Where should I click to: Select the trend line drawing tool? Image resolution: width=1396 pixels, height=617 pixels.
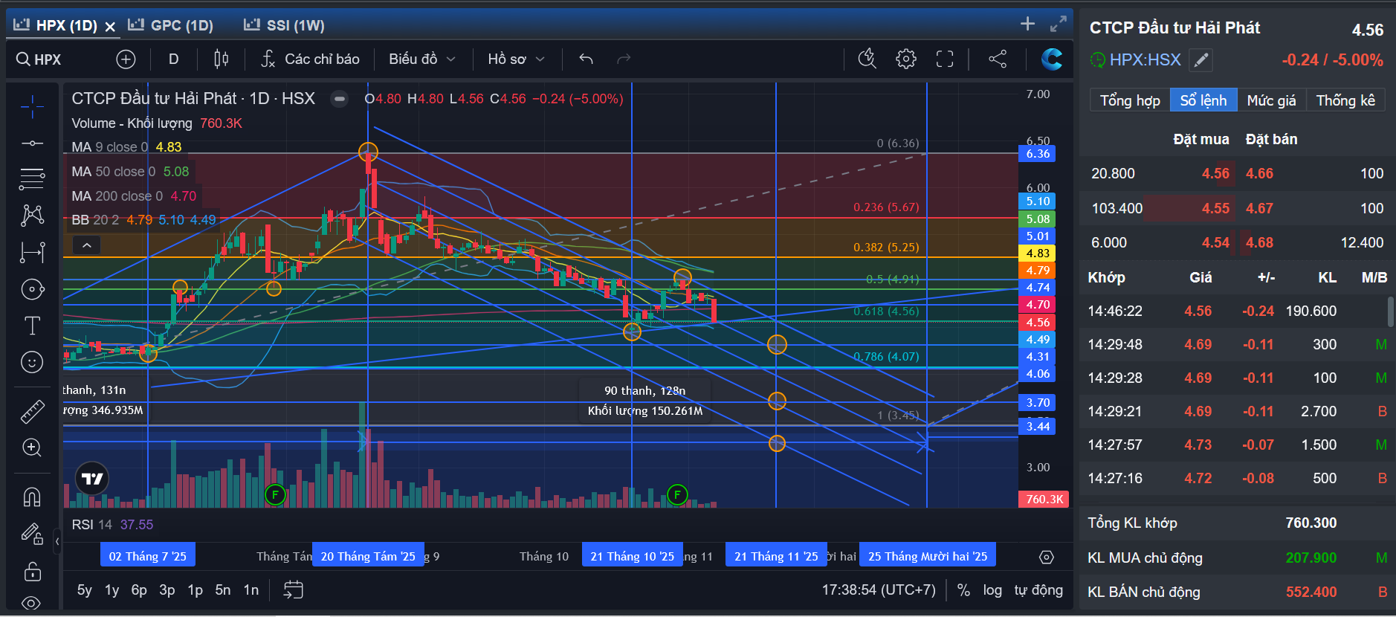32,143
